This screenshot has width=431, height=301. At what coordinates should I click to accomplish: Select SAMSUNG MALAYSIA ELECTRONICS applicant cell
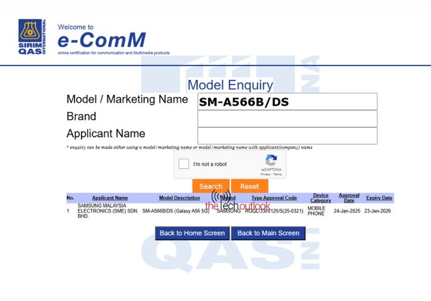click(108, 211)
